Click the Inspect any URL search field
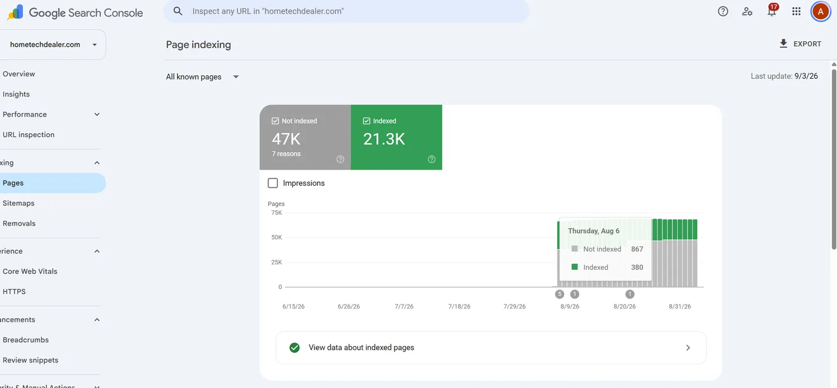This screenshot has width=837, height=388. [x=346, y=11]
